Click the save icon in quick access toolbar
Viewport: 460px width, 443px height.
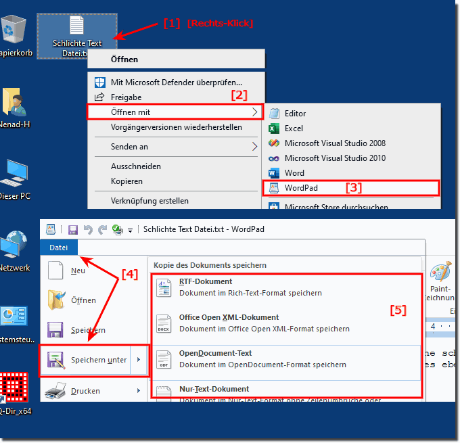pos(73,230)
